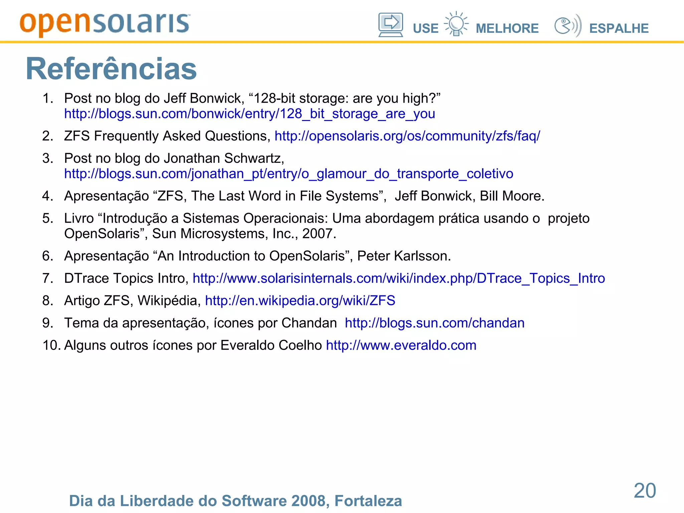Image resolution: width=684 pixels, height=513 pixels.
Task: Open the opensolaris.org ZFS FAQ link
Action: coord(407,136)
